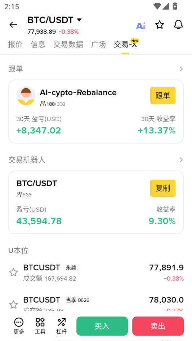Tap the green 买入 buy button
The height and width of the screenshot is (341, 192).
point(102,326)
